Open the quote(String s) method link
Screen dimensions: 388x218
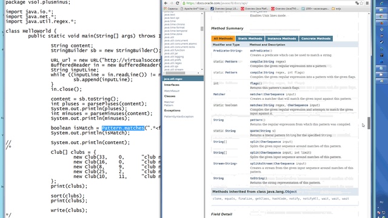pyautogui.click(x=254, y=131)
